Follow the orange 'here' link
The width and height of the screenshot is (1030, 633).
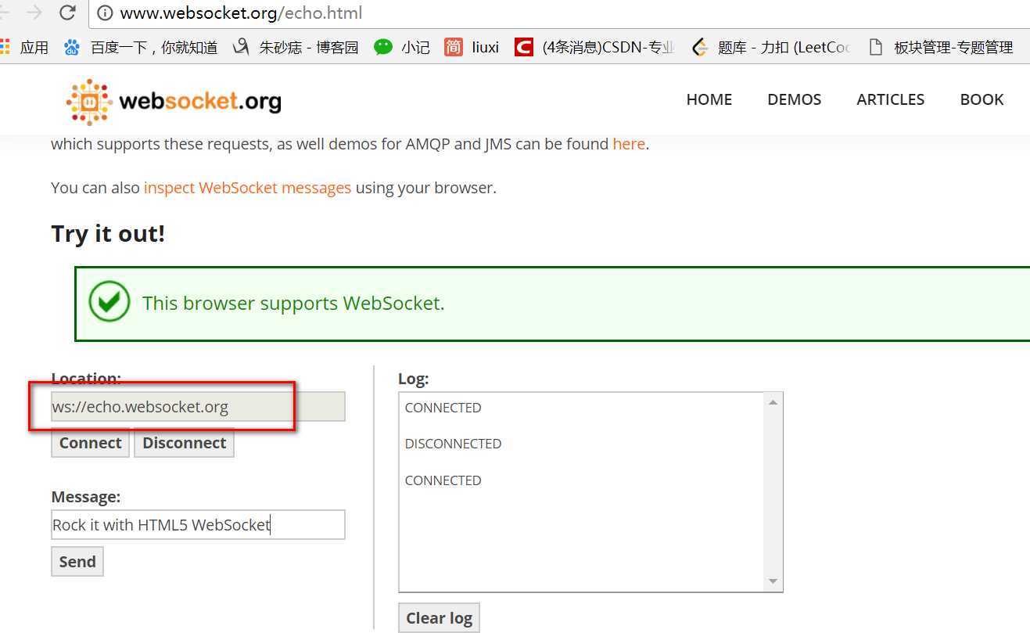click(629, 144)
